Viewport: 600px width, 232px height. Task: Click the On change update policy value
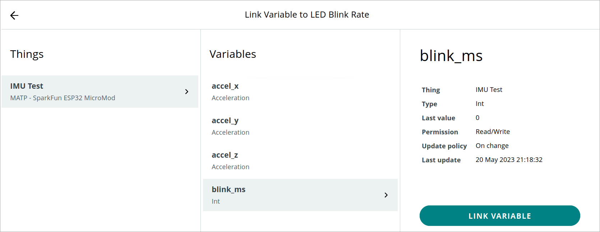tap(492, 145)
